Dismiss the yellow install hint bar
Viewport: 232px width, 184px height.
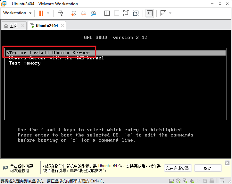click(x=227, y=163)
